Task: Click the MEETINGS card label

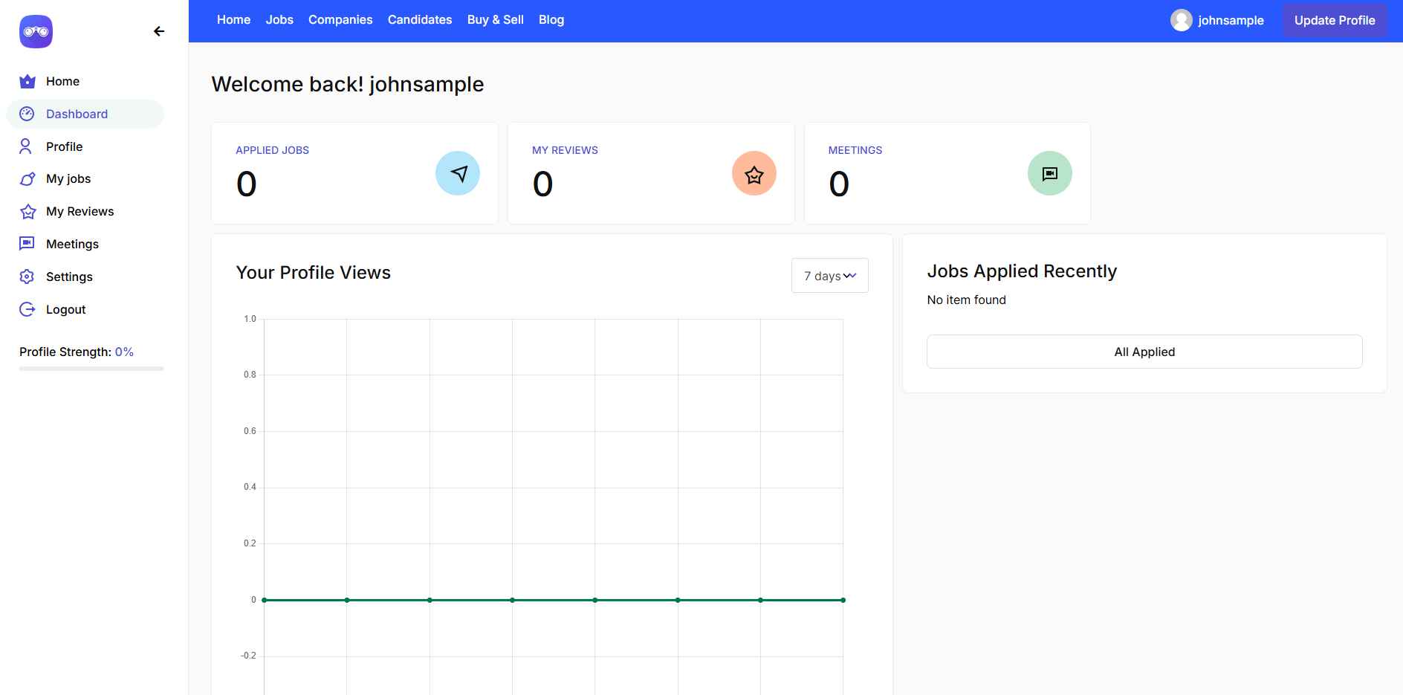Action: click(x=855, y=150)
